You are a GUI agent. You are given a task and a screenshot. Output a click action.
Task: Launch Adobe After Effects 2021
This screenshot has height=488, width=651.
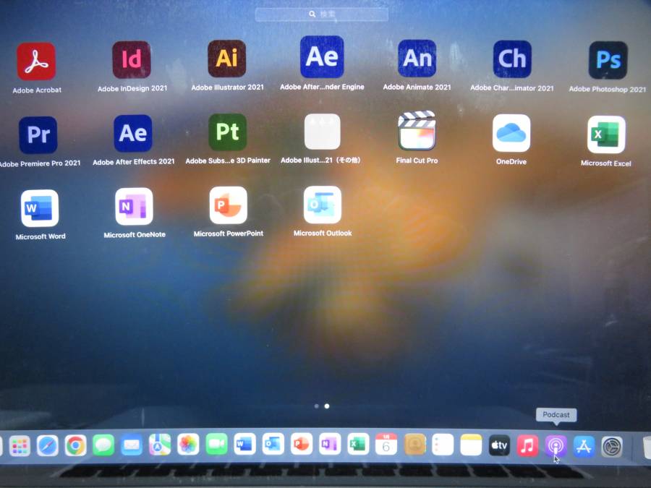133,133
